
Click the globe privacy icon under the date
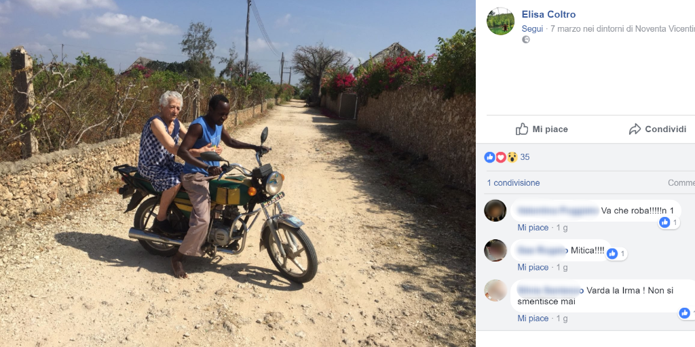click(x=526, y=40)
